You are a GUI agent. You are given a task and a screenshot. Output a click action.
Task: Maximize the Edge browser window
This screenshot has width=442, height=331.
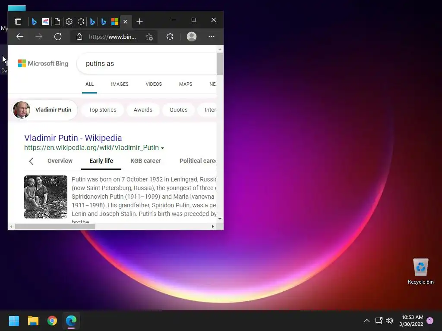194,20
